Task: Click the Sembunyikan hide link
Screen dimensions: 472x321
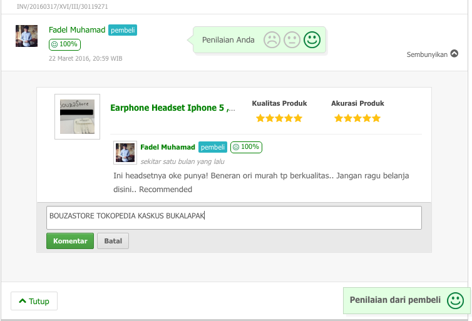Action: pyautogui.click(x=427, y=54)
